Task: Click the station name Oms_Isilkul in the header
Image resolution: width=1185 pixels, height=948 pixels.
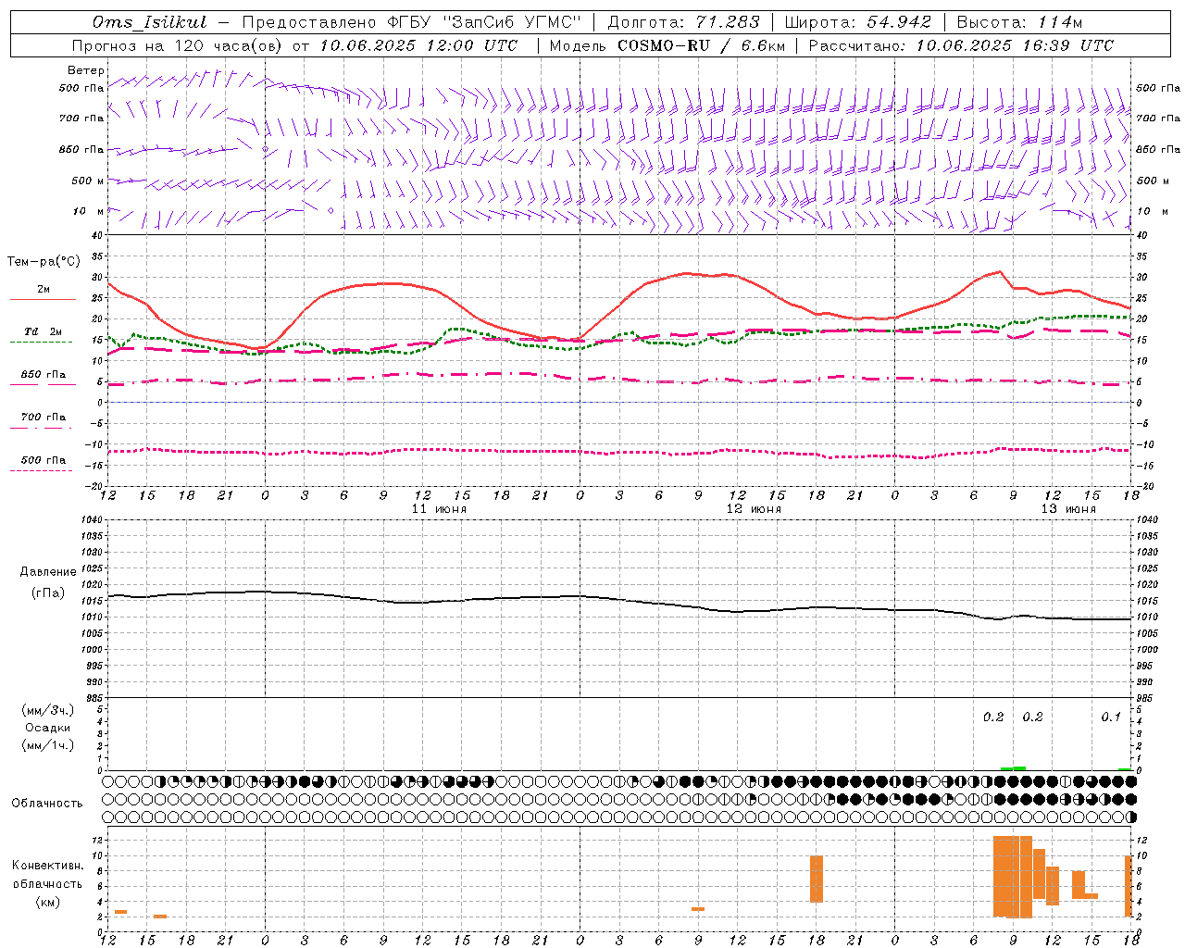Action: click(x=150, y=22)
